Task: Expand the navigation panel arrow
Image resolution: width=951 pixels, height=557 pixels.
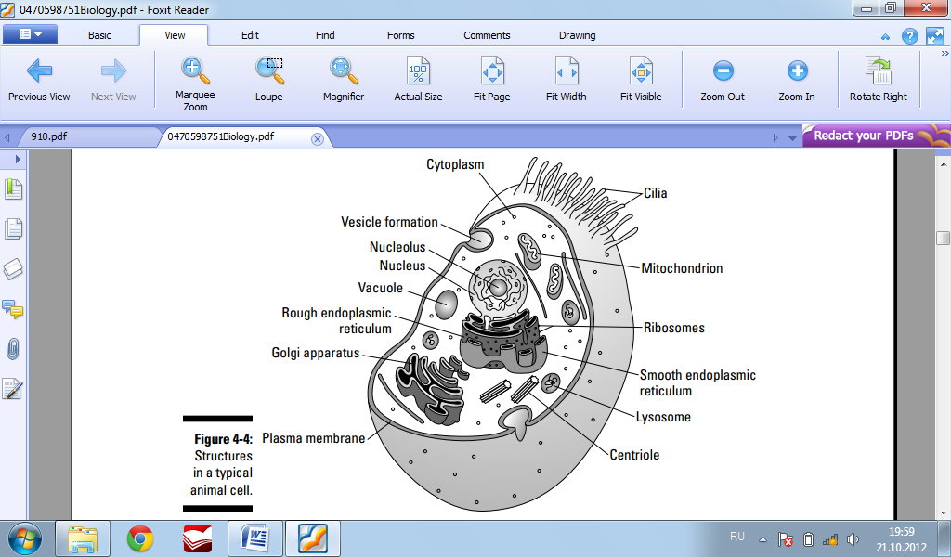Action: click(18, 160)
